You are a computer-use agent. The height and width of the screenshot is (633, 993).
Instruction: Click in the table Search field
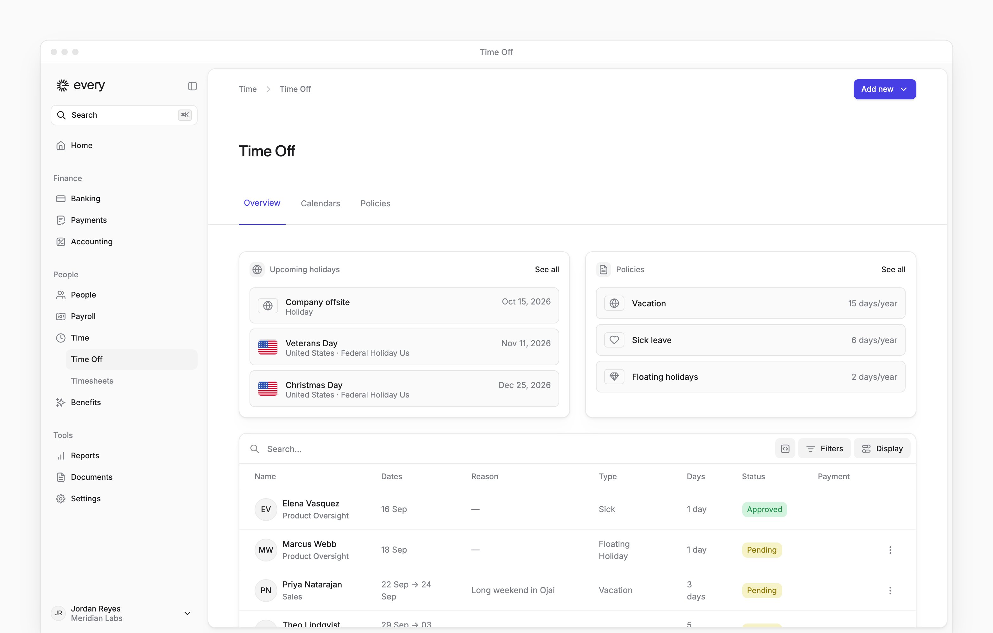(x=507, y=449)
